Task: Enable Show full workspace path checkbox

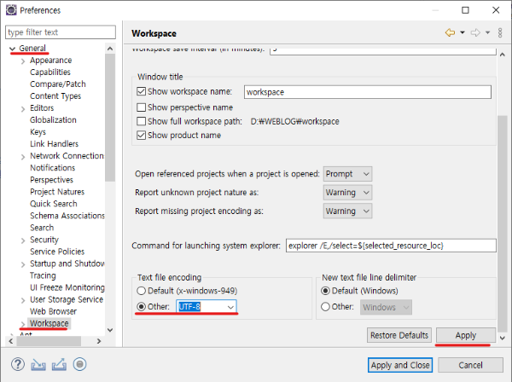Action: pyautogui.click(x=141, y=121)
